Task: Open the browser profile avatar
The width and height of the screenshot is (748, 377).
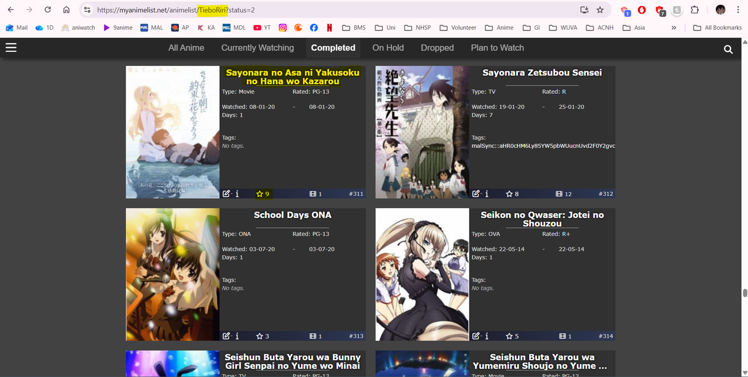Action: (x=721, y=10)
